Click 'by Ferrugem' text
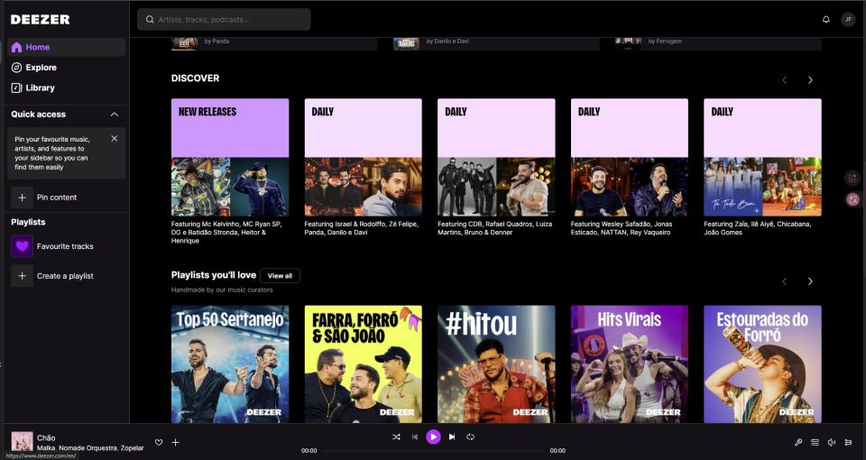The width and height of the screenshot is (866, 460). pos(665,41)
